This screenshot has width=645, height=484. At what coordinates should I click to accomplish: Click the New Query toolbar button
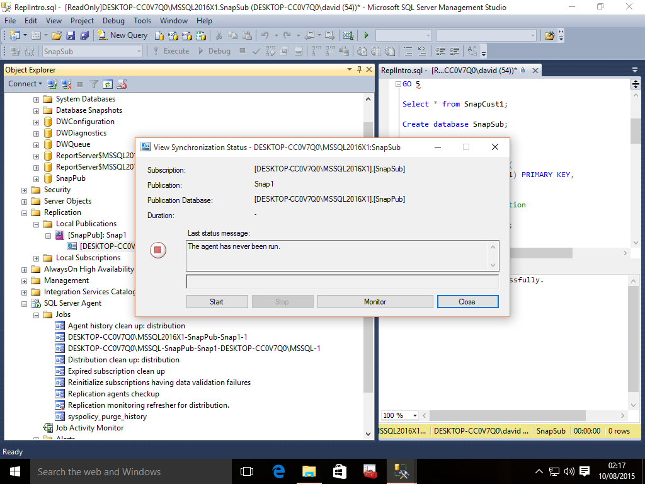(123, 35)
